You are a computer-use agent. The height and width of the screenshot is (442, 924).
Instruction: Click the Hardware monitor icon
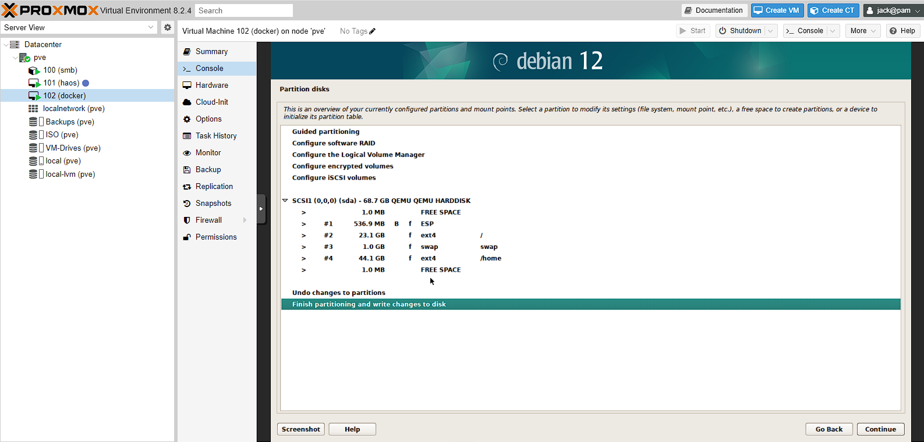(x=187, y=85)
